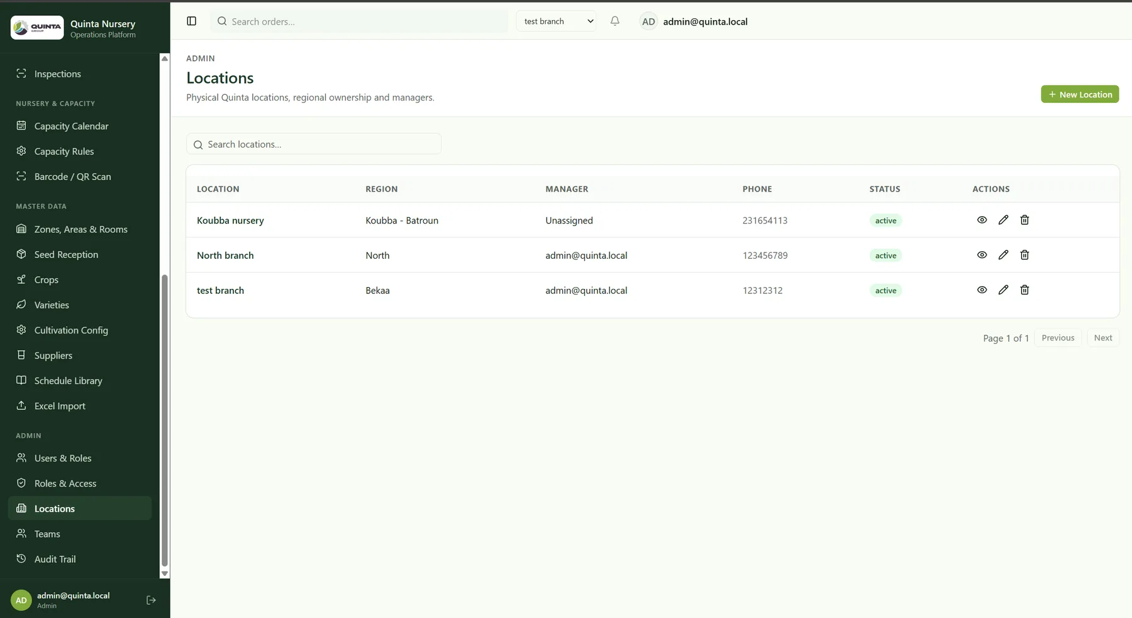Open Teams in sidebar
The image size is (1132, 618).
click(x=80, y=534)
